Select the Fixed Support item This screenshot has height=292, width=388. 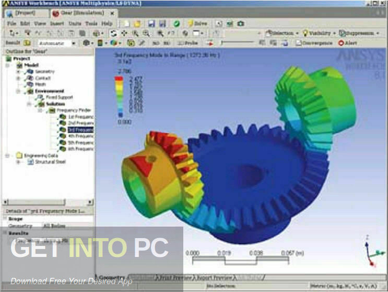coord(60,97)
